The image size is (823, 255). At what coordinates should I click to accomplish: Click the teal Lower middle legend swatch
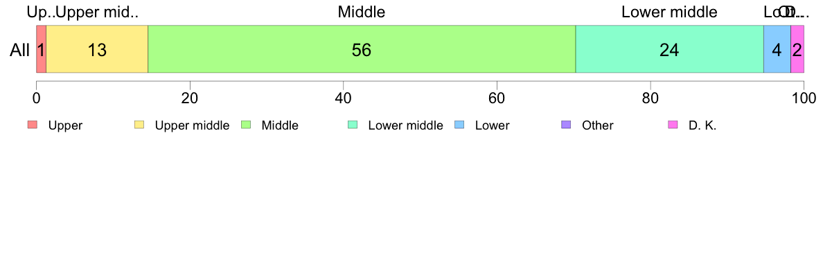tap(352, 125)
